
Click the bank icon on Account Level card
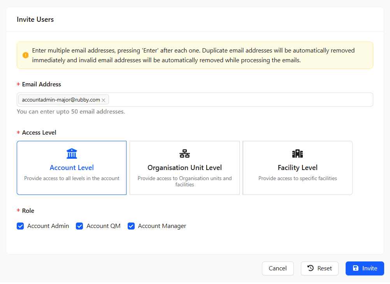72,153
